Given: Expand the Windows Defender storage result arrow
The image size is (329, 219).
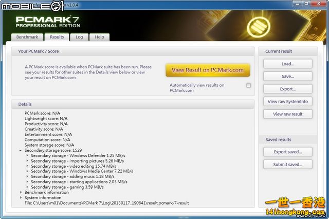Looking at the screenshot, I should pos(27,155).
